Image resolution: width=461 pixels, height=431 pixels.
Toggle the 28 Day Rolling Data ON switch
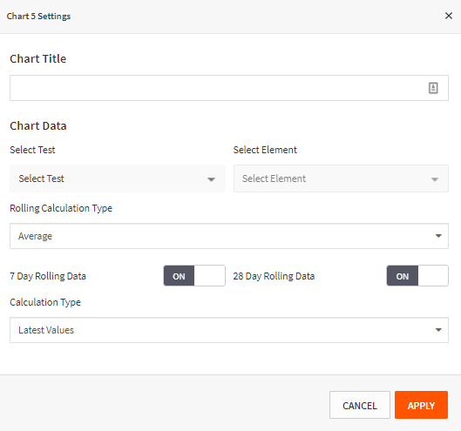point(417,276)
